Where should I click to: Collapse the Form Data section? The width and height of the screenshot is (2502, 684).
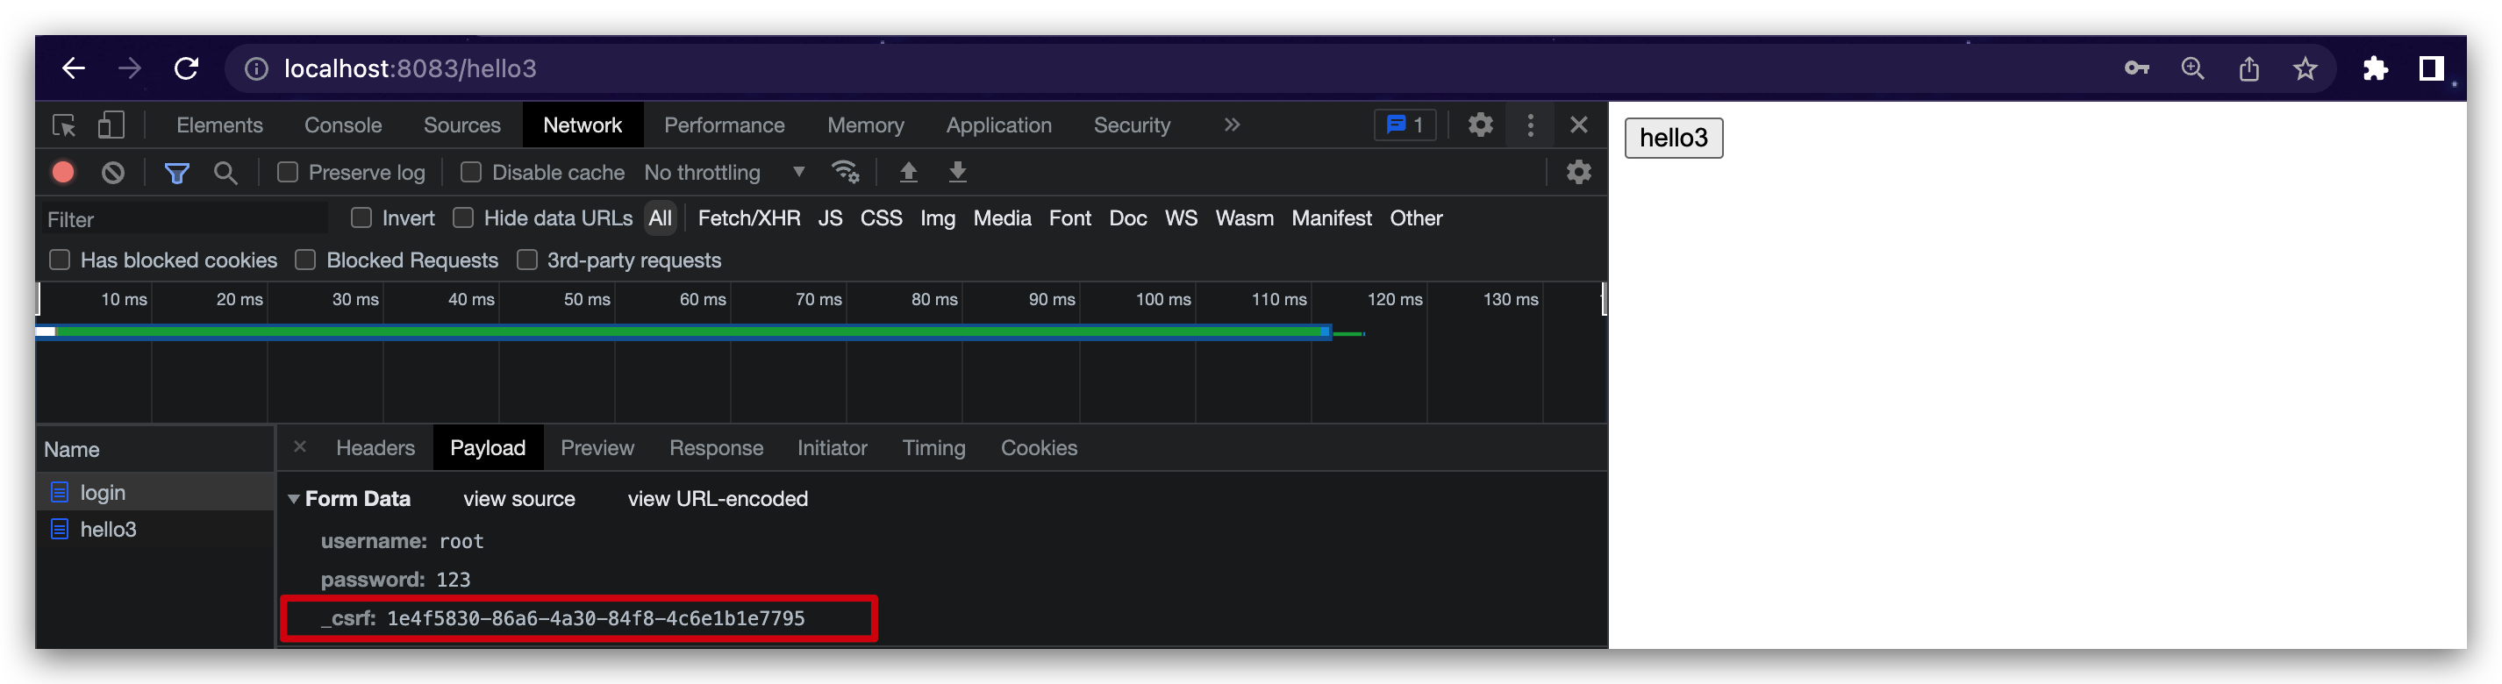(293, 500)
